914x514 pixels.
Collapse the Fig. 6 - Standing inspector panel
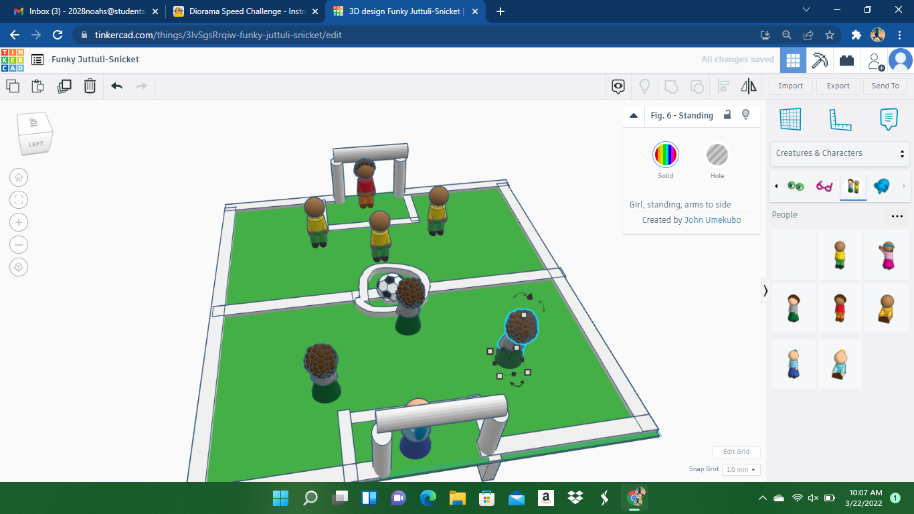tap(634, 115)
